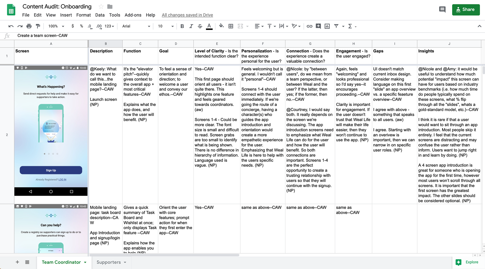This screenshot has width=485, height=269.
Task: Open the Edit menu
Action: click(x=38, y=15)
